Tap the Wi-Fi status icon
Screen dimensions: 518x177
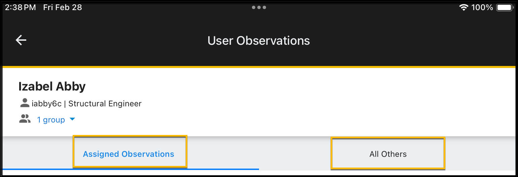(464, 7)
